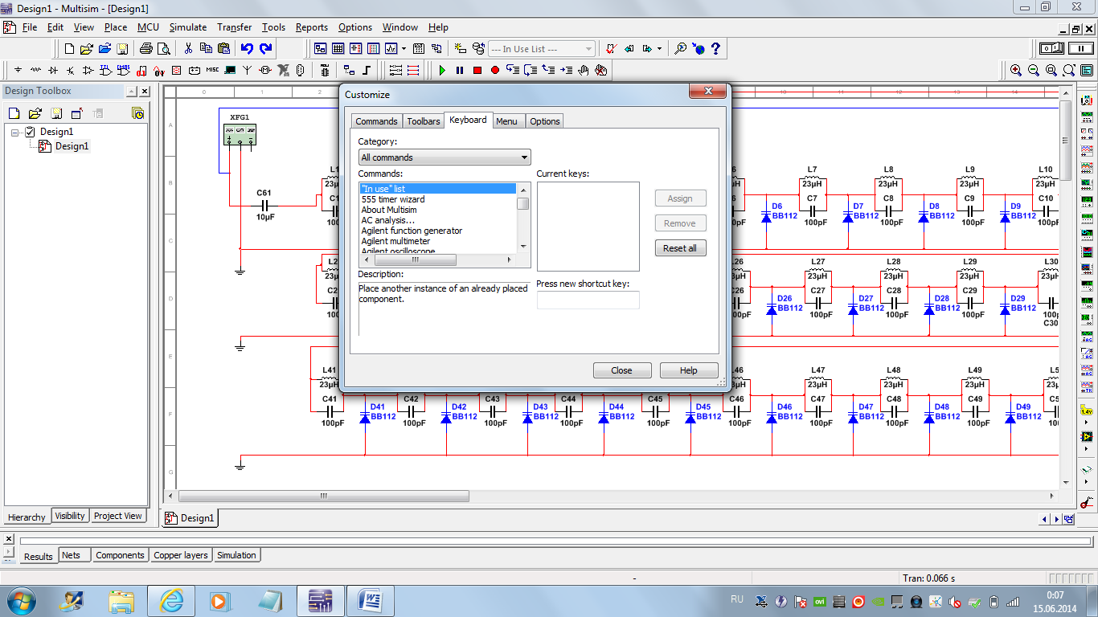Open Internet Explorer from taskbar
Screen dimensions: 1098x617
(x=171, y=601)
